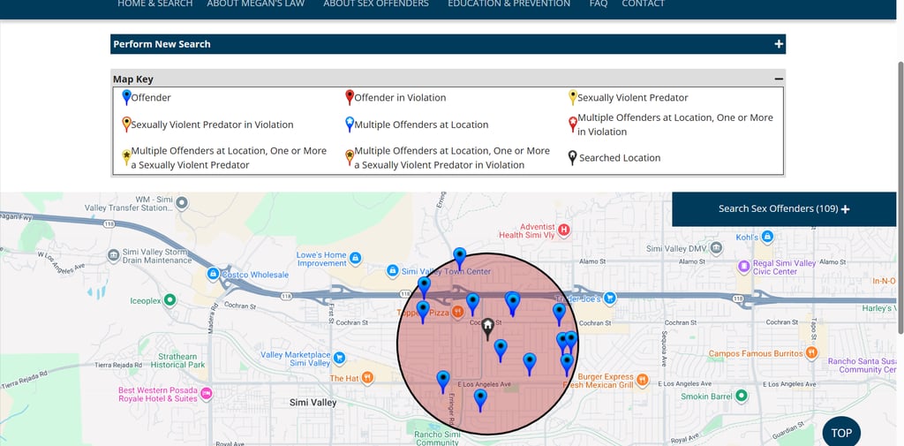
Task: Open the FAQ menu item
Action: (x=599, y=4)
